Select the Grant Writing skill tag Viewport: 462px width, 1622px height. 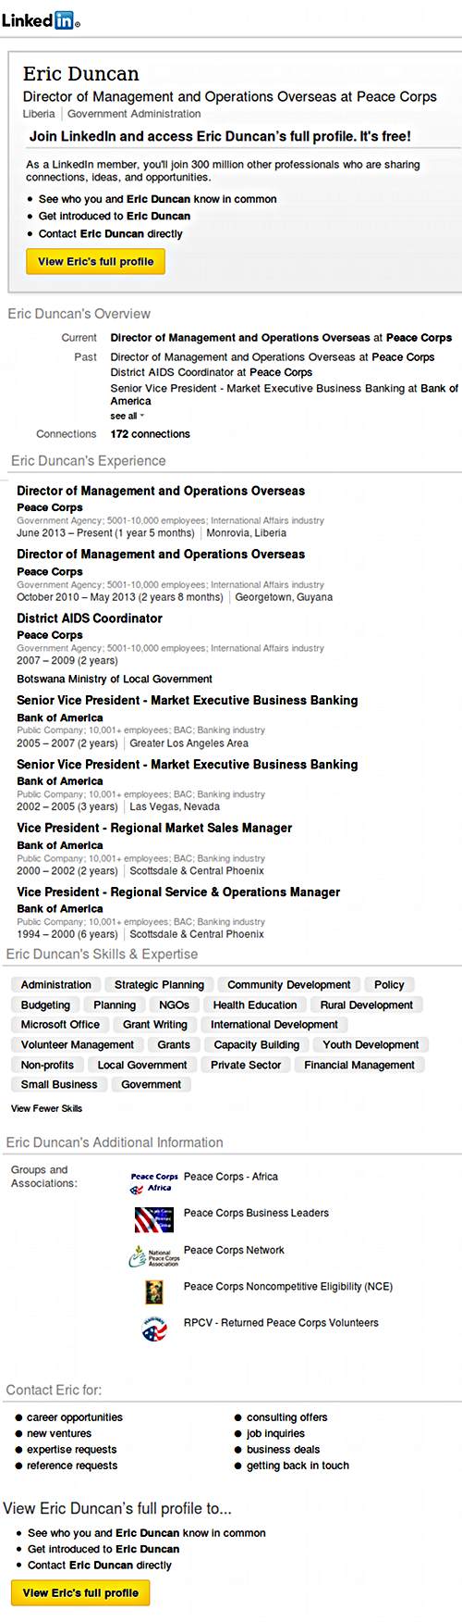[x=155, y=1025]
